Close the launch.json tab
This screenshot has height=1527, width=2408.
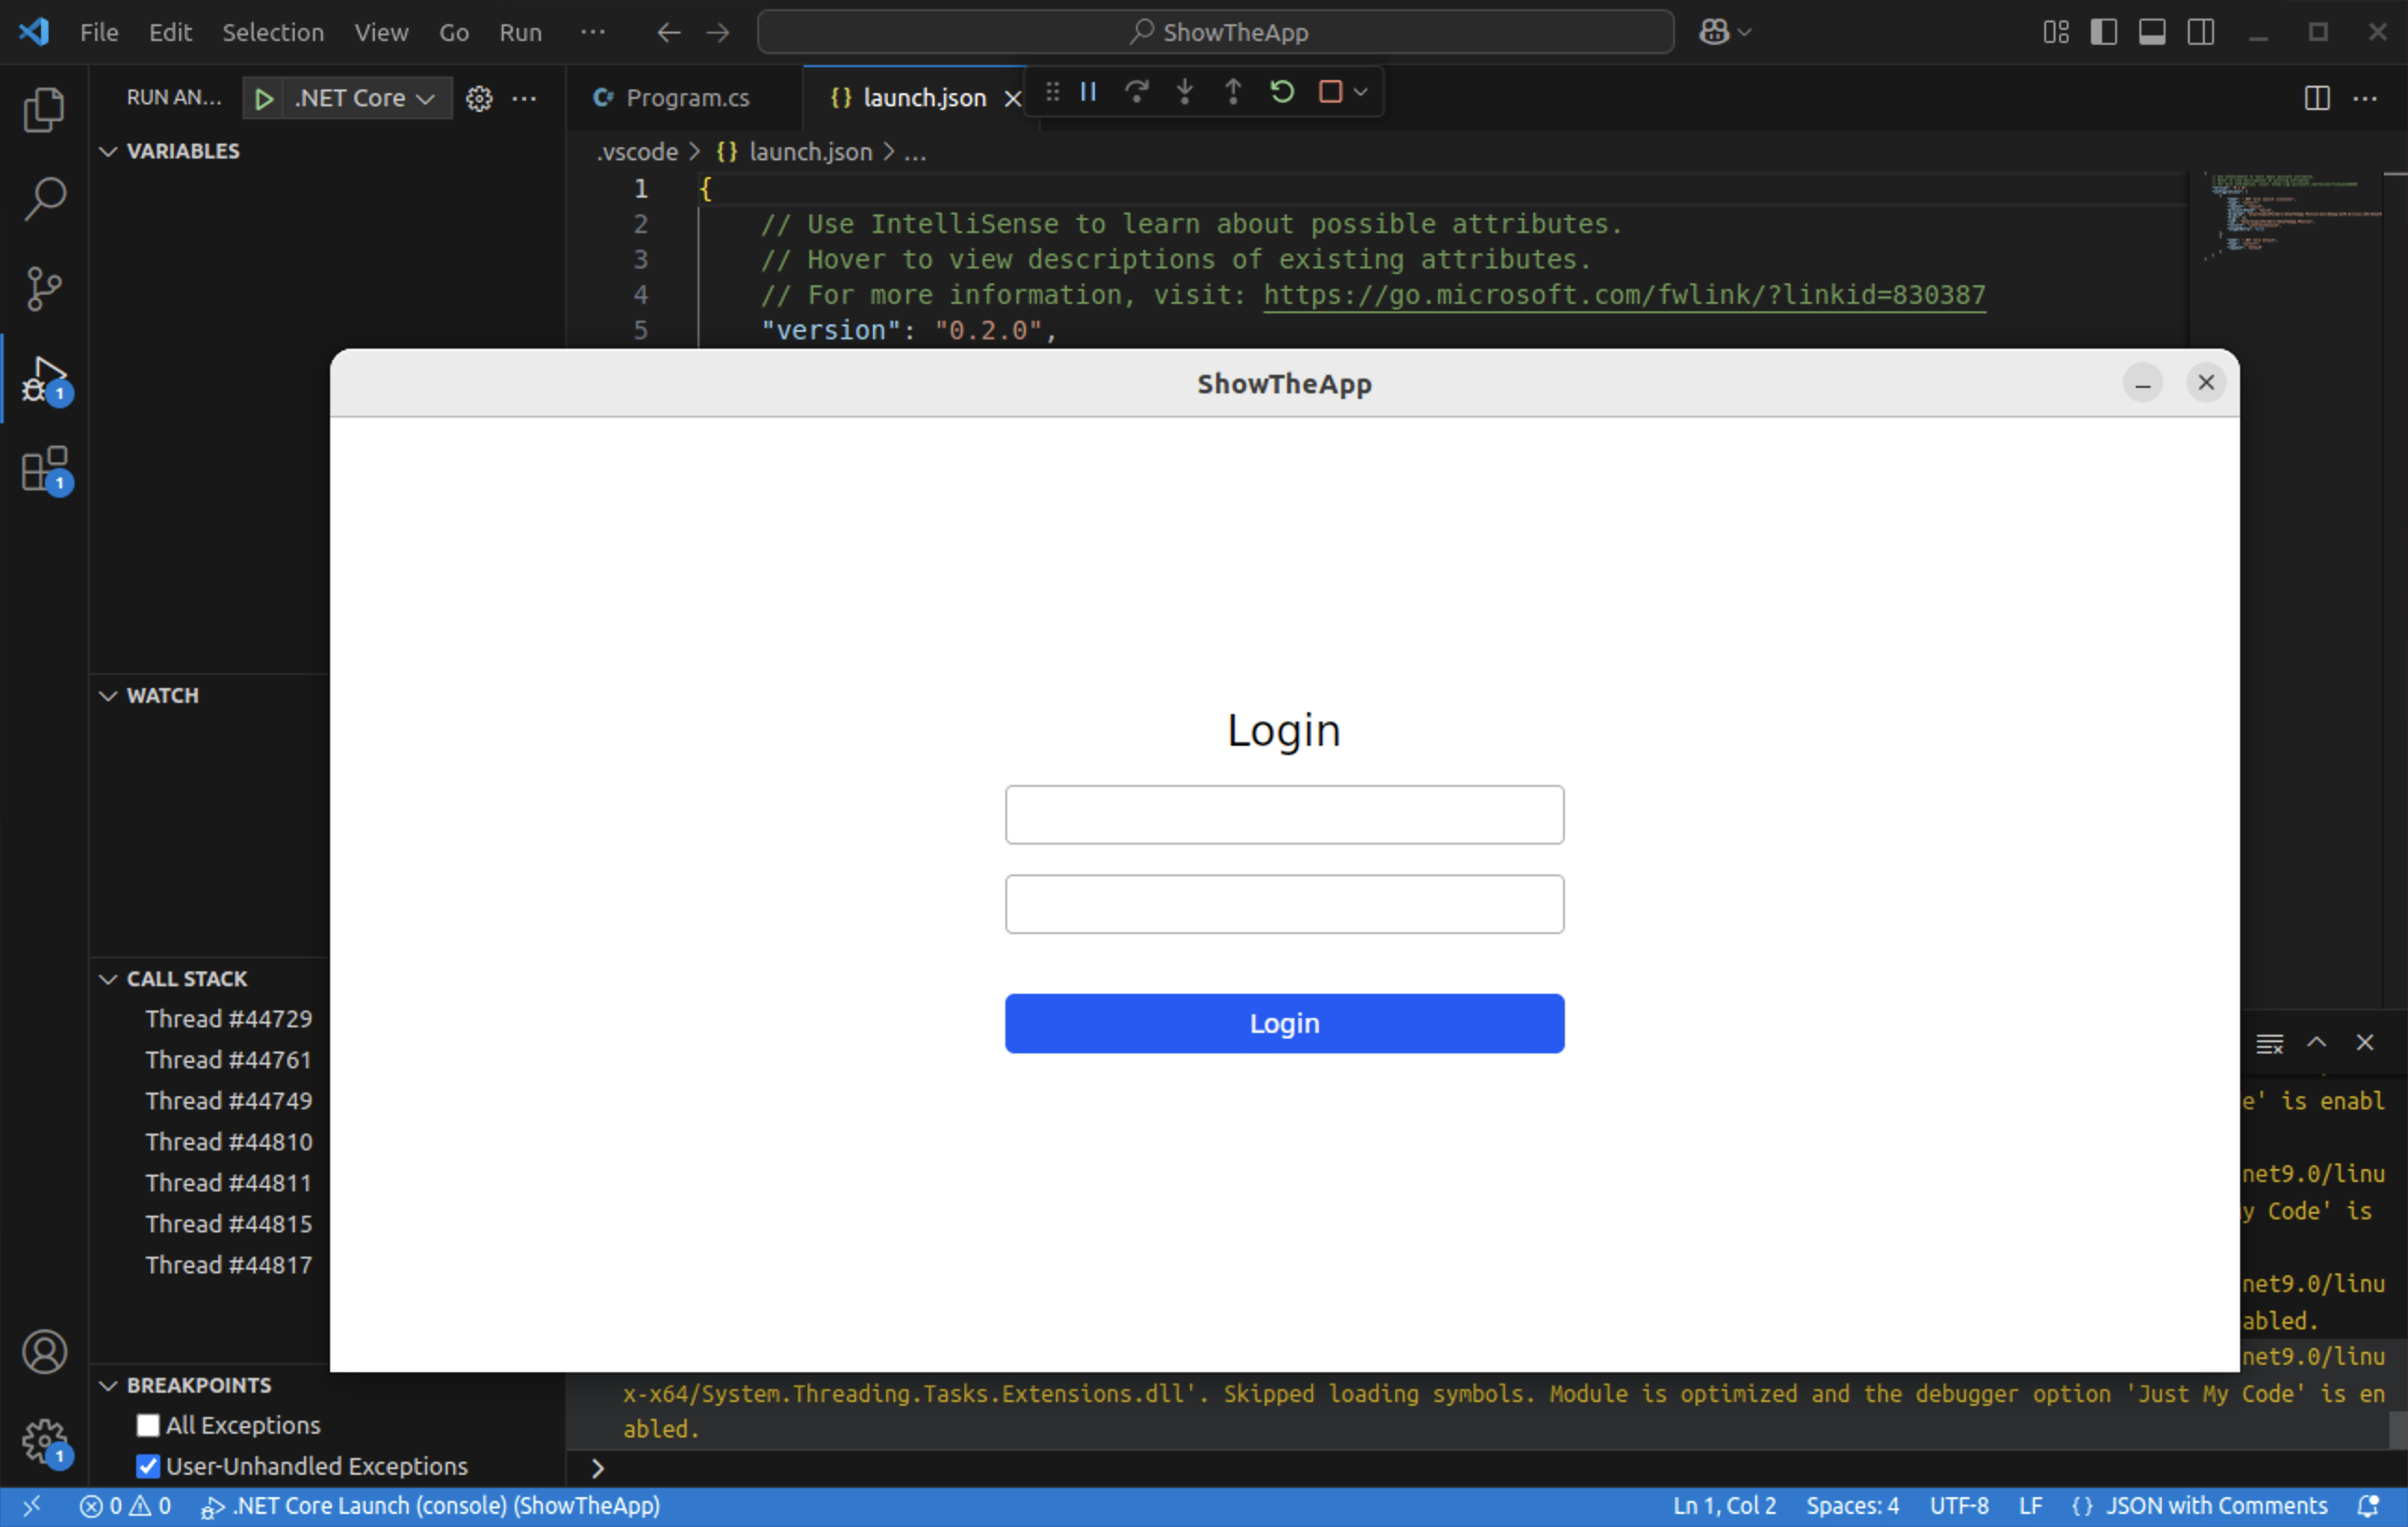(1012, 98)
